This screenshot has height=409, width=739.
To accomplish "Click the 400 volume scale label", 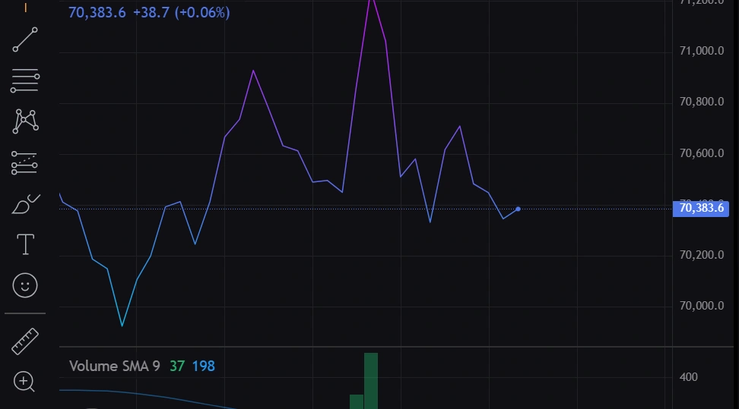I will [687, 377].
